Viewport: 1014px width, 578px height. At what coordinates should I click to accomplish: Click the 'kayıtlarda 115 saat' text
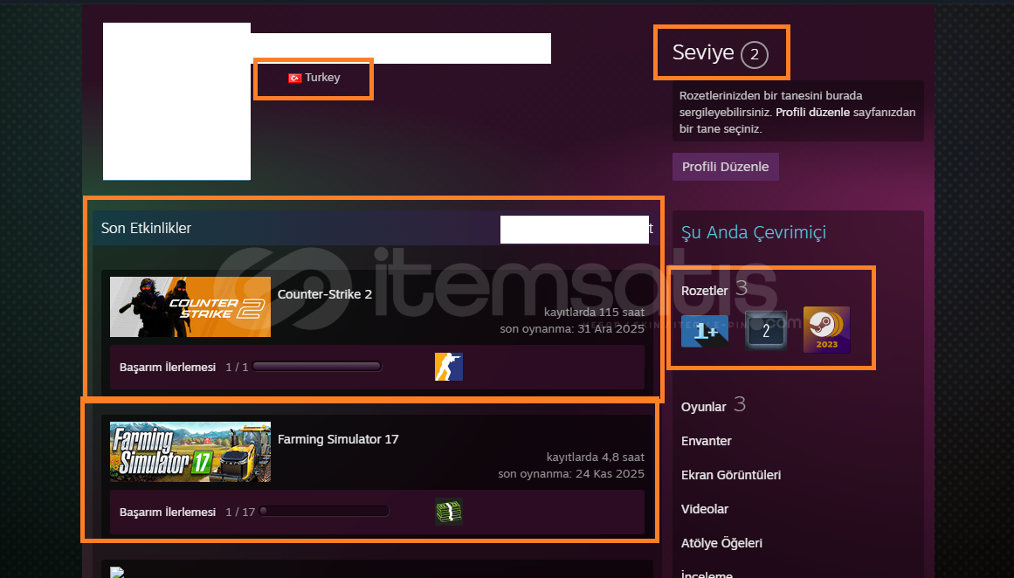click(594, 313)
